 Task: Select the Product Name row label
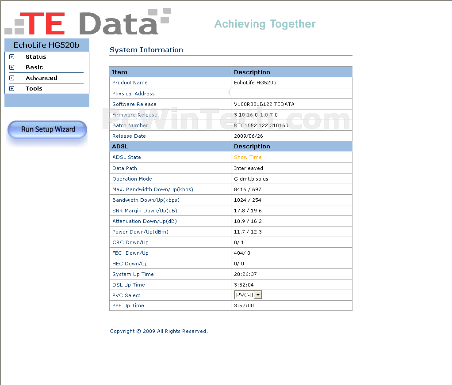click(130, 83)
